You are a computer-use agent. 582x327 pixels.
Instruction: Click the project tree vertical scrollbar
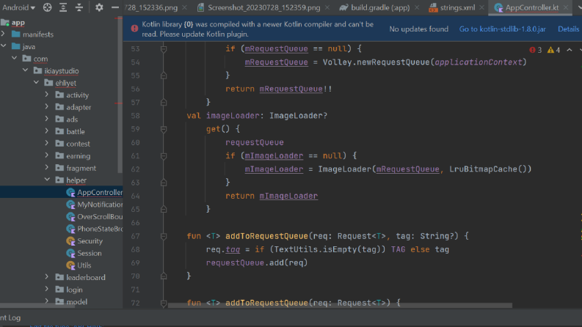(120, 95)
